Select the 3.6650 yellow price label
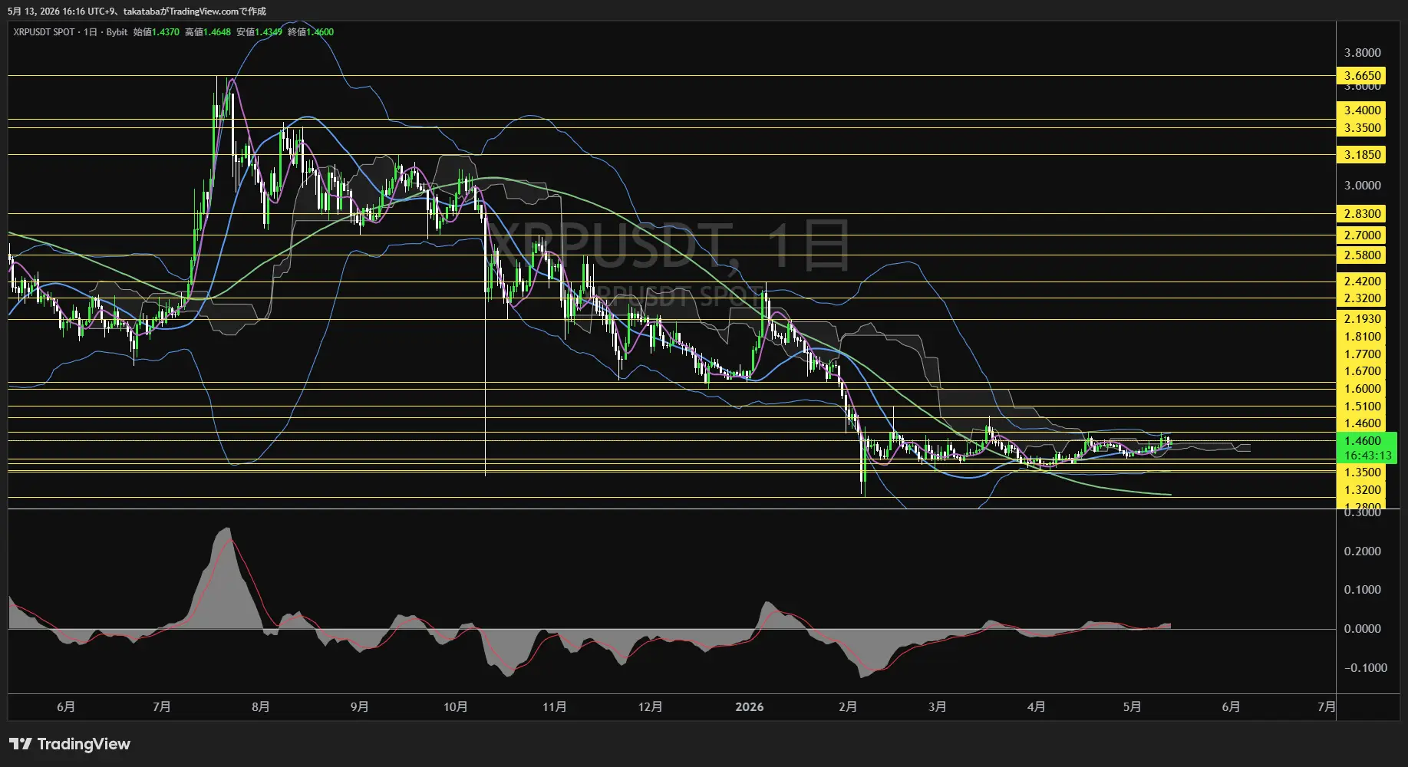Image resolution: width=1408 pixels, height=767 pixels. 1362,75
